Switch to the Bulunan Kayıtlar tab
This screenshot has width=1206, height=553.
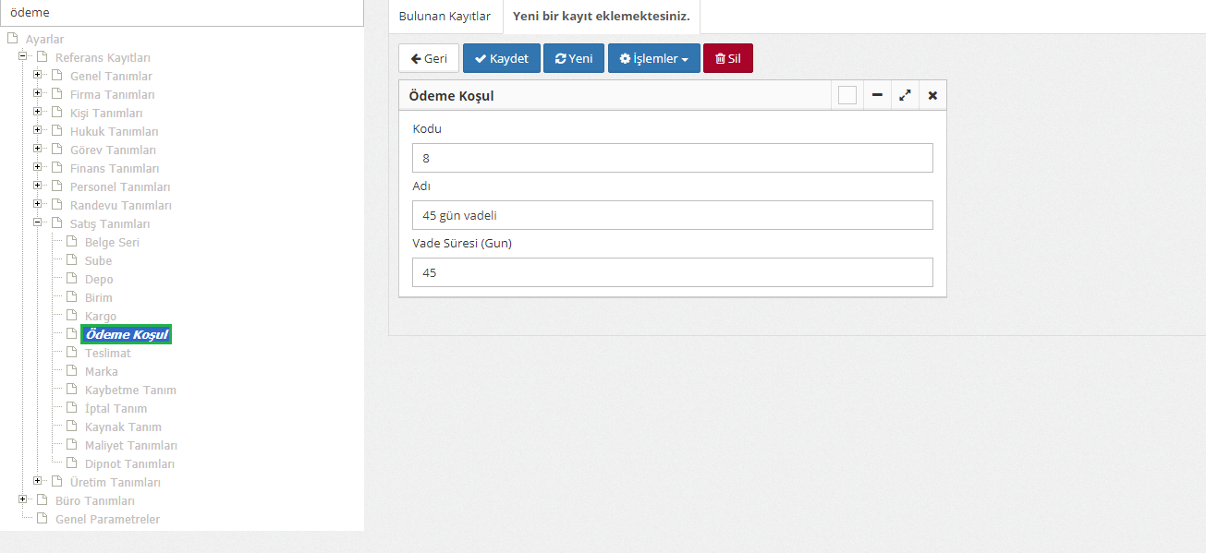point(445,17)
